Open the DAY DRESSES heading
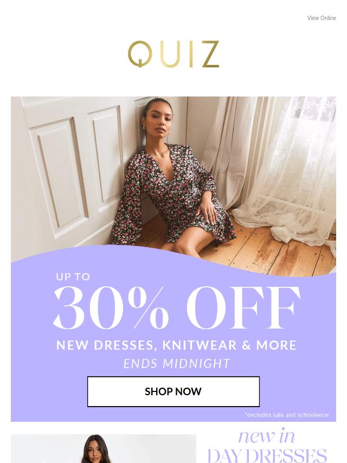Image resolution: width=347 pixels, height=463 pixels. pyautogui.click(x=267, y=455)
